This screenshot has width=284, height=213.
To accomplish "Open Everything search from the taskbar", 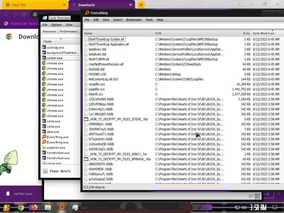I will tap(62, 207).
